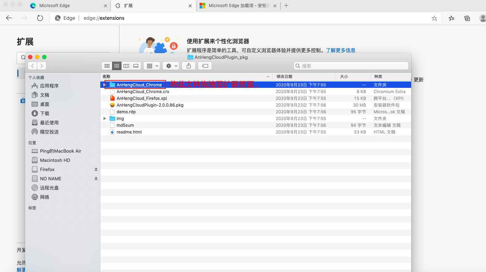The height and width of the screenshot is (272, 486).
Task: Switch to Microsoft Edge 加载项 tab
Action: [x=238, y=6]
